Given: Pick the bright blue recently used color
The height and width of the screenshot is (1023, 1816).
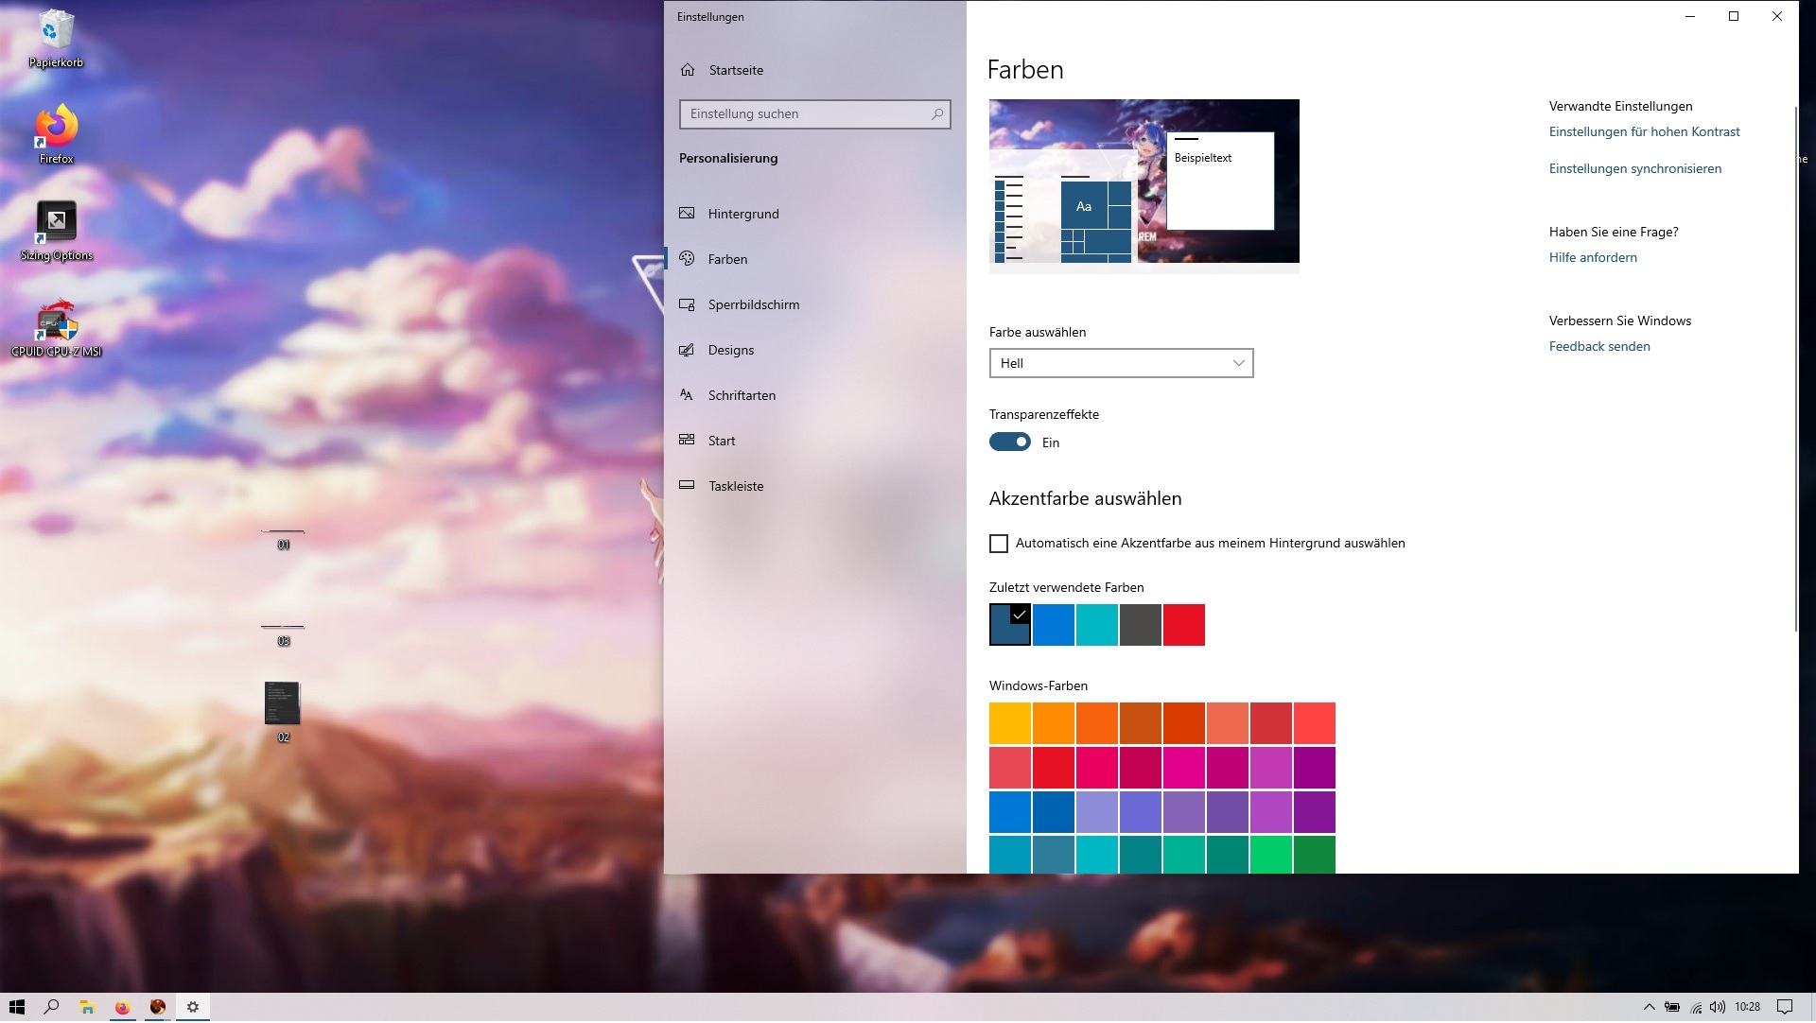Looking at the screenshot, I should click(x=1054, y=625).
